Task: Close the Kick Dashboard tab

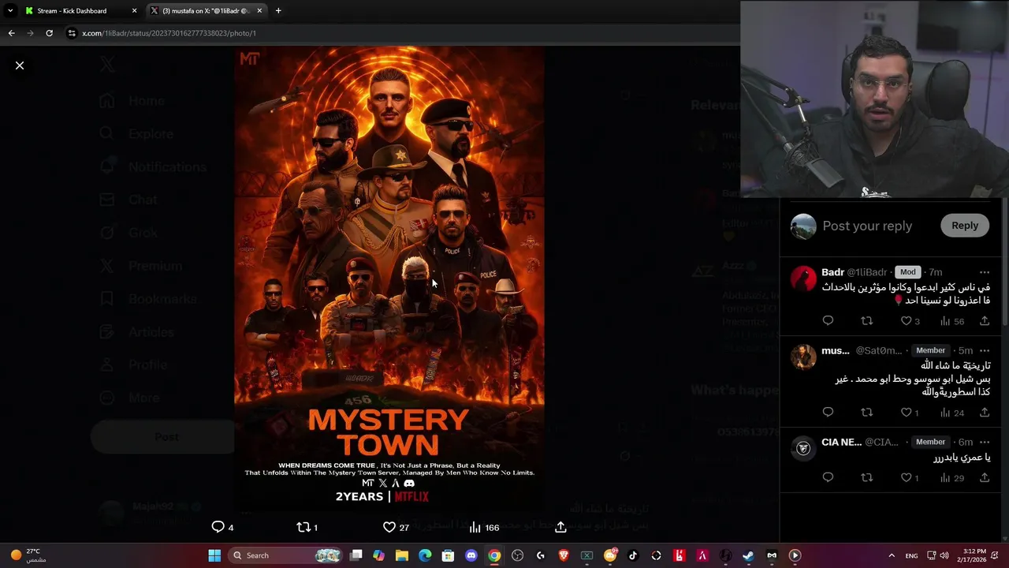Action: [134, 11]
